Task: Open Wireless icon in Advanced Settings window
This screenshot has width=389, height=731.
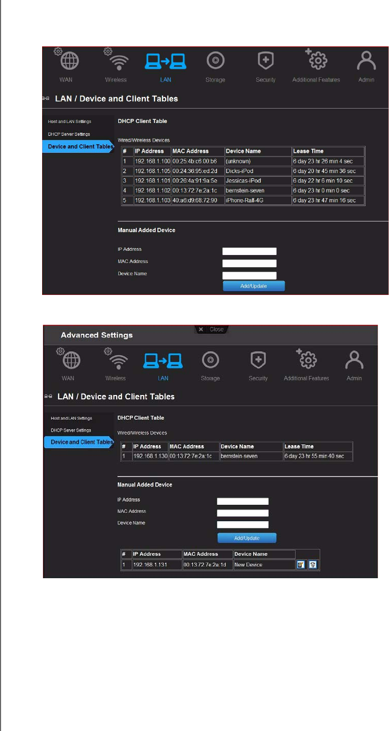Action: 115,360
